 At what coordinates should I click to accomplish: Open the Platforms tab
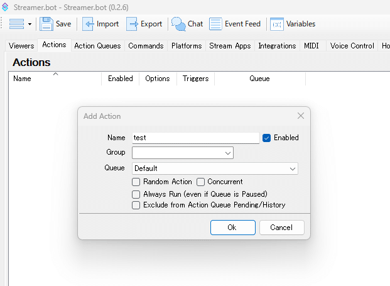pyautogui.click(x=187, y=46)
